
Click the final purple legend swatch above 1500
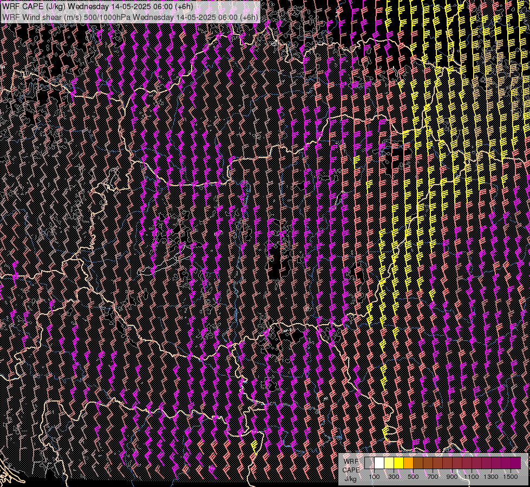pyautogui.click(x=515, y=463)
